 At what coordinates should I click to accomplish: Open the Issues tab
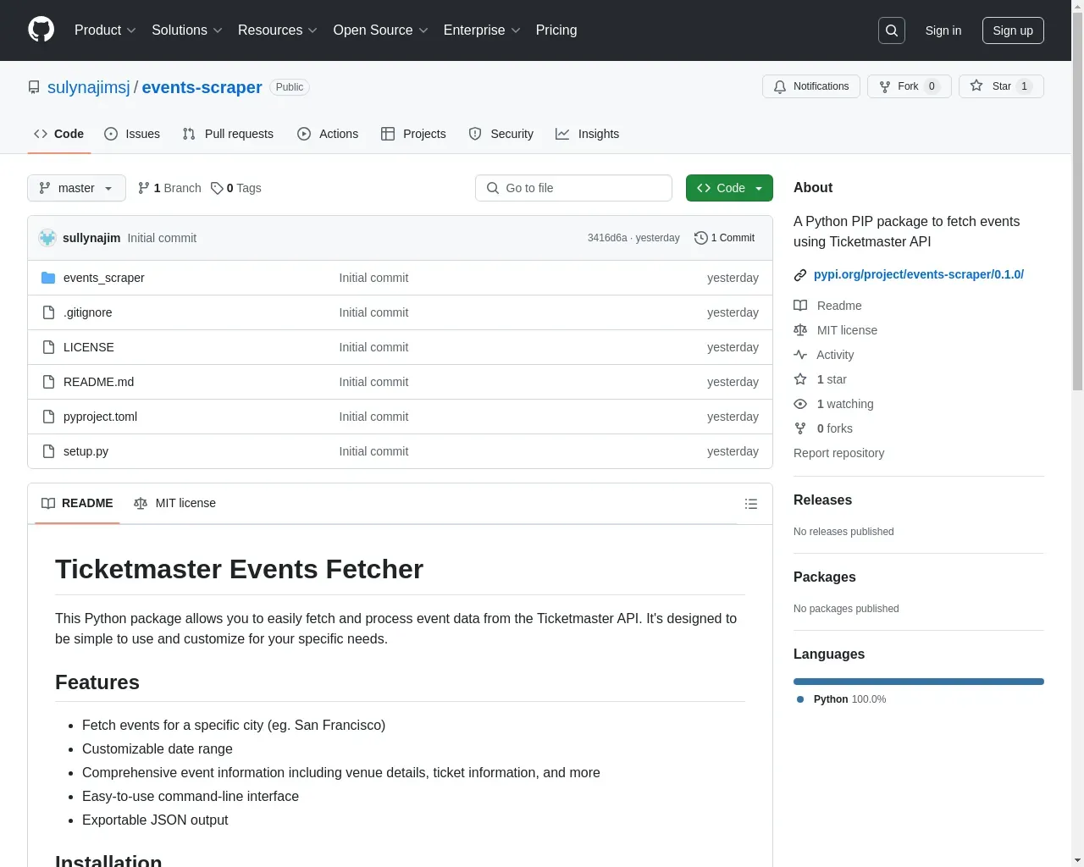coord(132,134)
